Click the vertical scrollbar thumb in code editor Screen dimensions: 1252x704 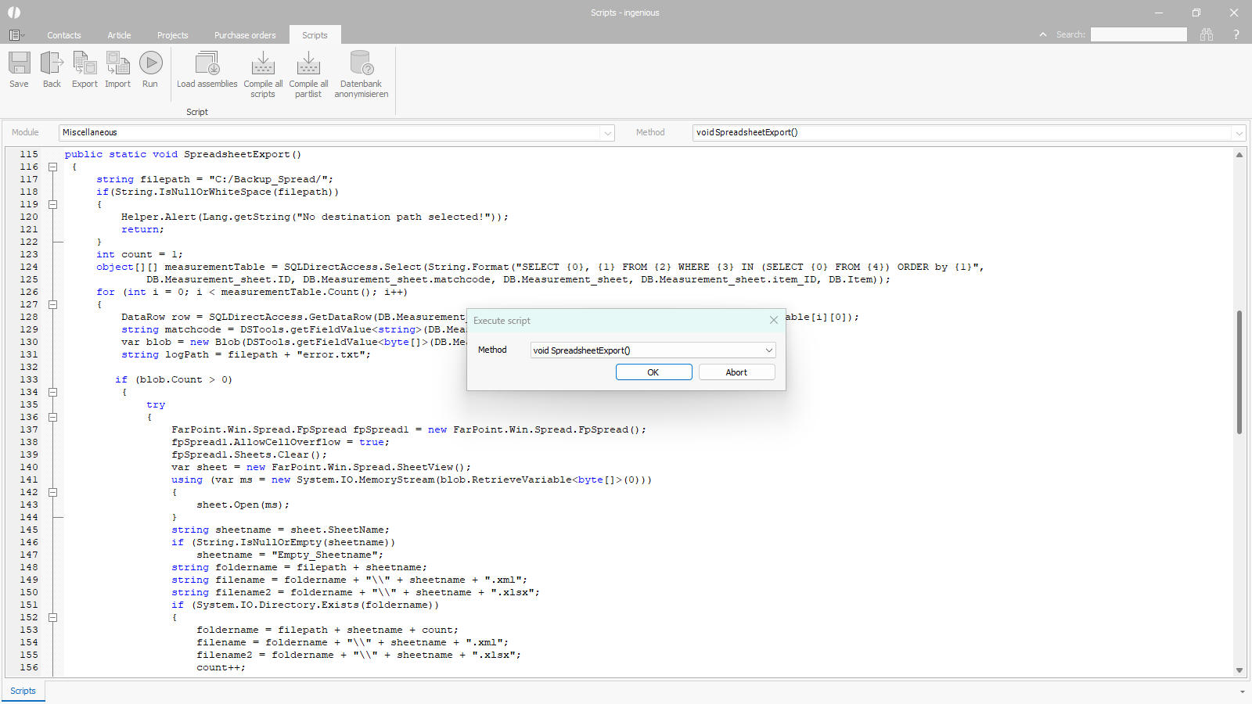click(1239, 372)
